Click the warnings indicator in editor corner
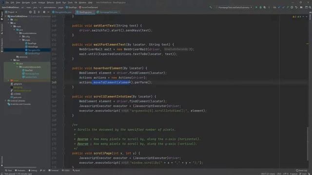312x175 pixels. (297, 17)
